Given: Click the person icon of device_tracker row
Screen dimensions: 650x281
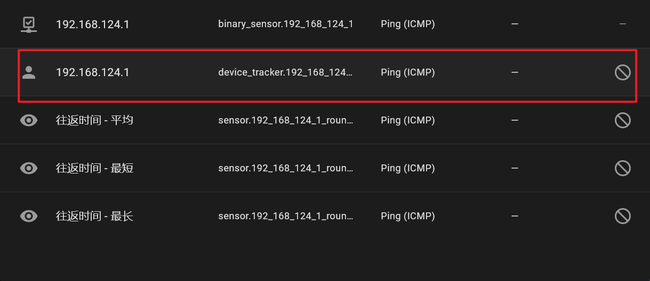Looking at the screenshot, I should (29, 72).
